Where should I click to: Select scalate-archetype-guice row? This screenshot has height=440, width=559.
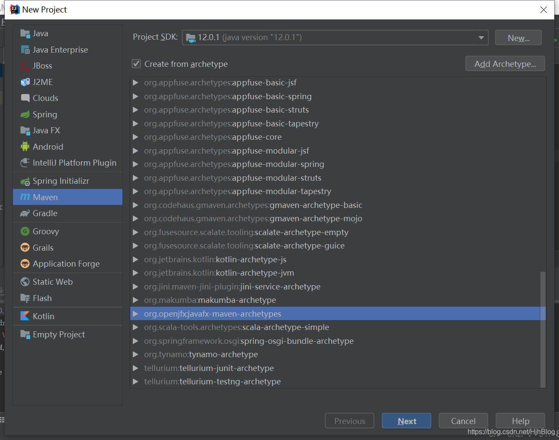click(x=338, y=245)
